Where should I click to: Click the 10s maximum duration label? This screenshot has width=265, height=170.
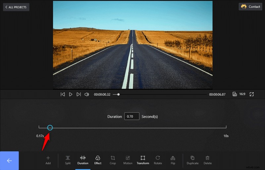[226, 136]
